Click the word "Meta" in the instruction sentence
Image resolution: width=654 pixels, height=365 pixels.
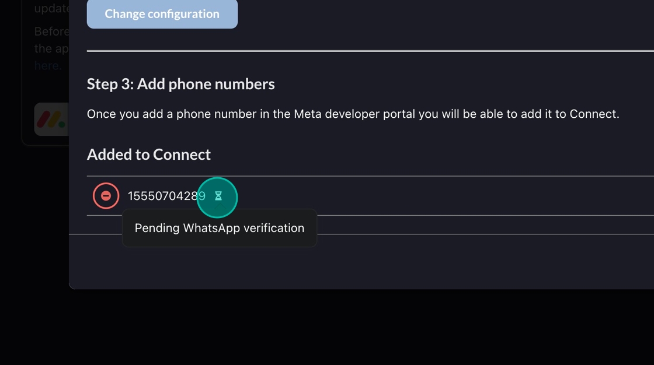[307, 114]
